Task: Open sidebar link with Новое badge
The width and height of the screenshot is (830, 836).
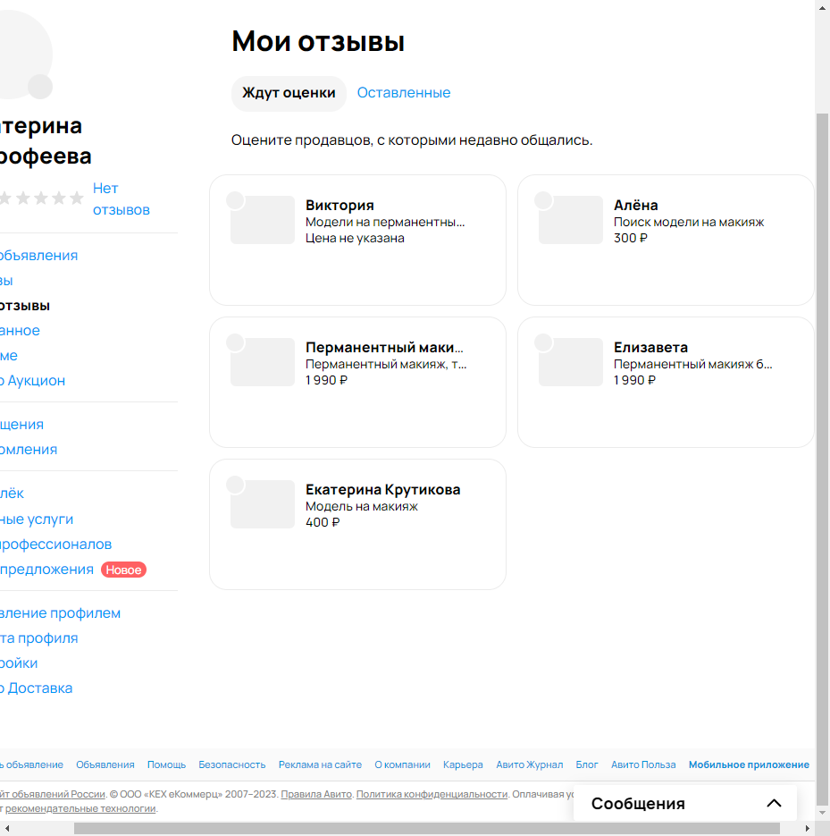Action: pyautogui.click(x=46, y=570)
